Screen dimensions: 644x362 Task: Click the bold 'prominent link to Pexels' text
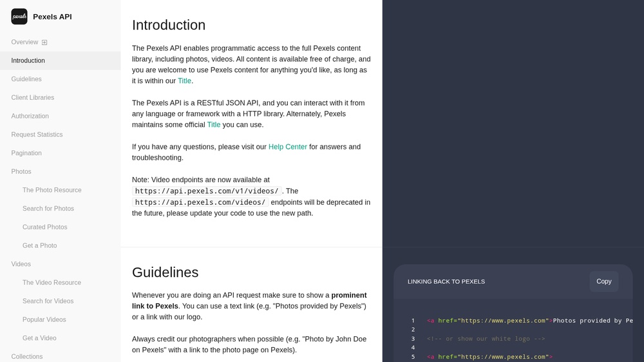(x=249, y=300)
